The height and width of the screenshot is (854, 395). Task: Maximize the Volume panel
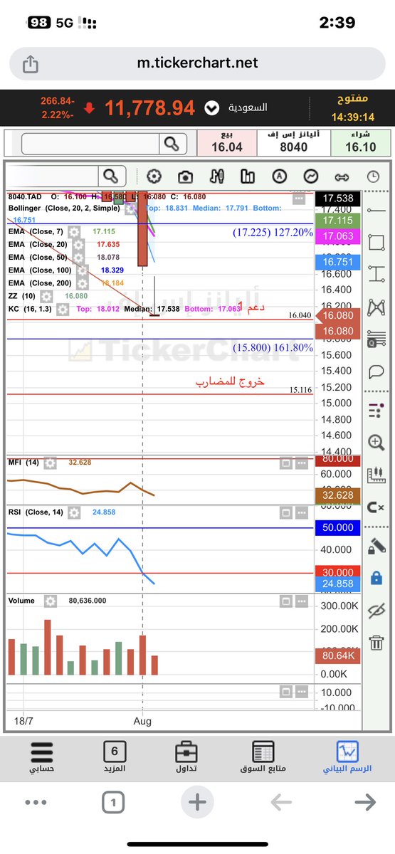point(285,601)
